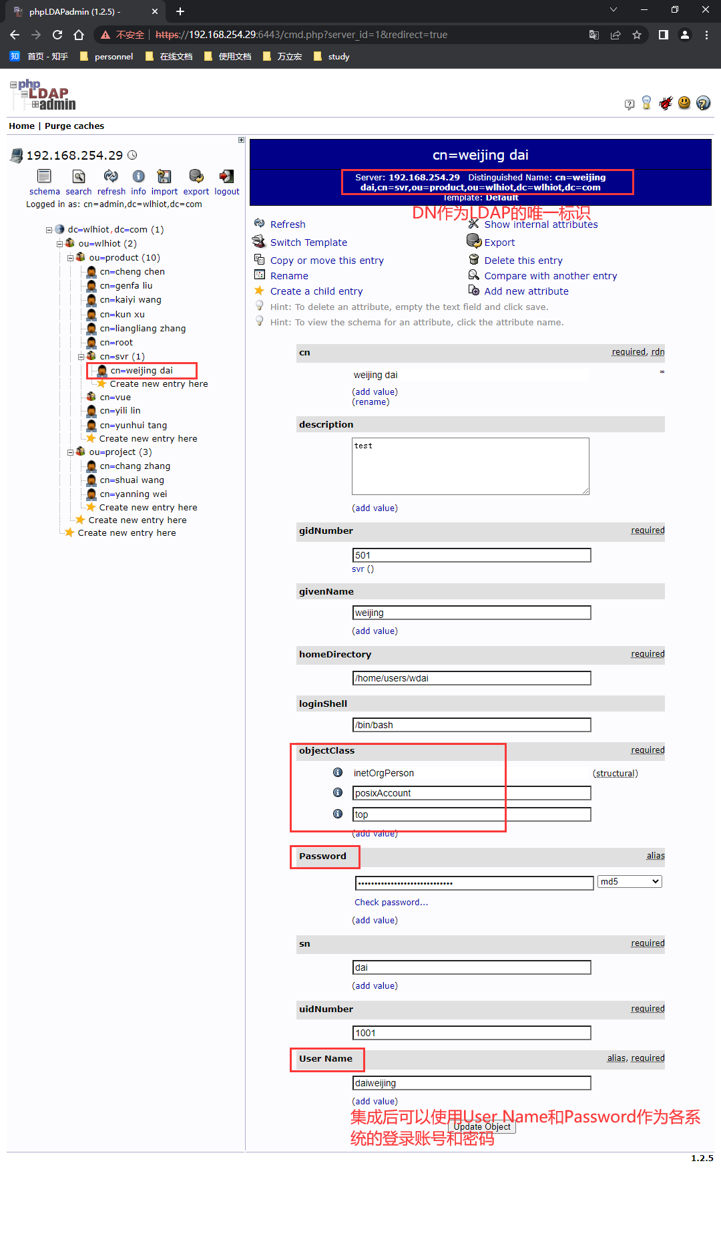Click the bug report icon at top right
The image size is (721, 1256).
pos(666,103)
